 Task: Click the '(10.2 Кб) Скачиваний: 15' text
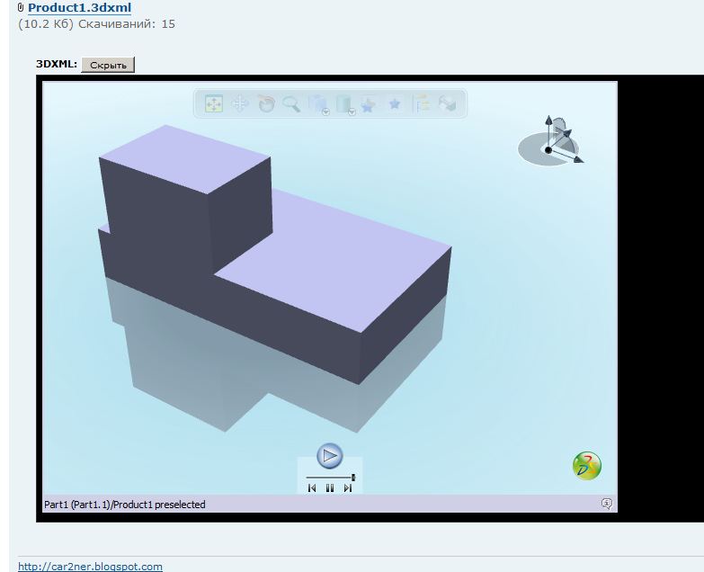pyautogui.click(x=96, y=24)
